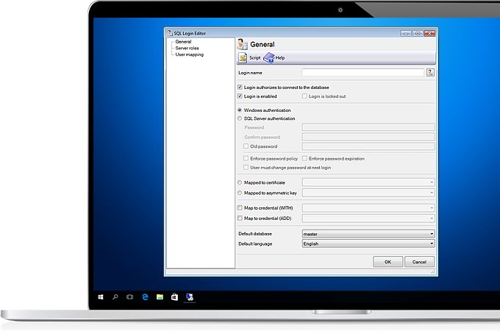500x331 pixels.
Task: Open the Script toolbar icon
Action: (x=243, y=57)
